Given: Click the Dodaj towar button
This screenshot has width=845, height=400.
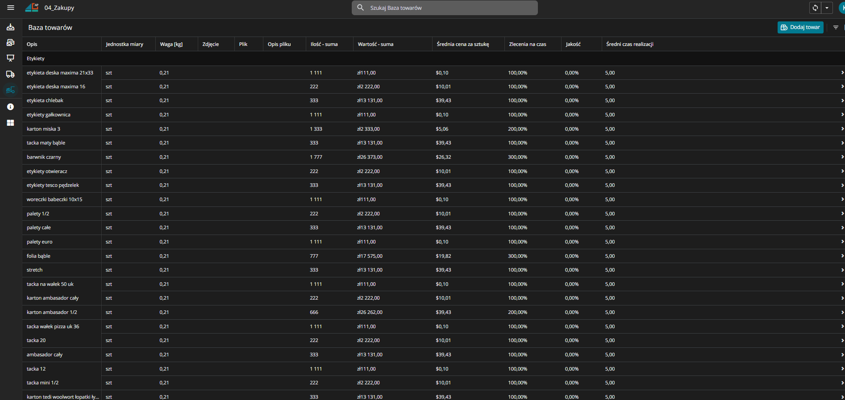Looking at the screenshot, I should (800, 27).
